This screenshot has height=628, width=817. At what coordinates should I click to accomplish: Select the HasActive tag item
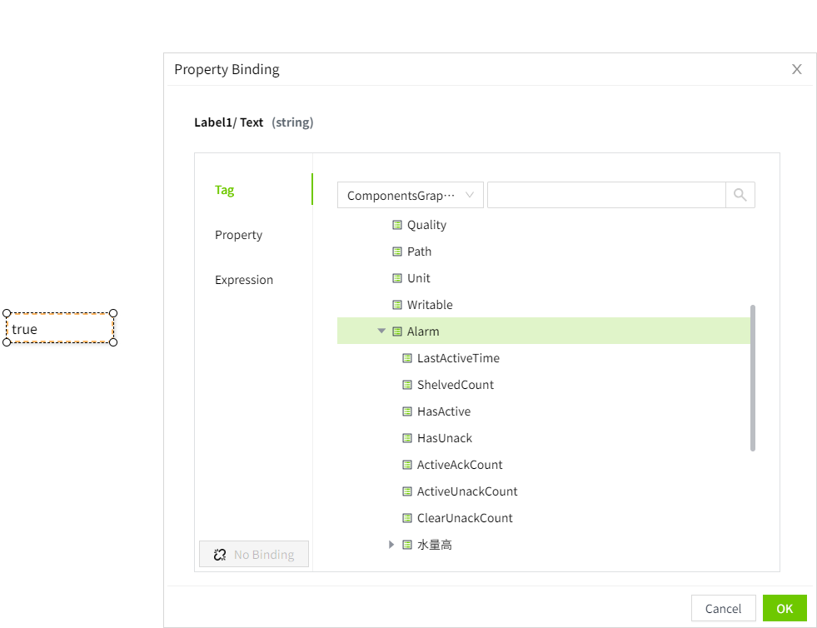444,411
